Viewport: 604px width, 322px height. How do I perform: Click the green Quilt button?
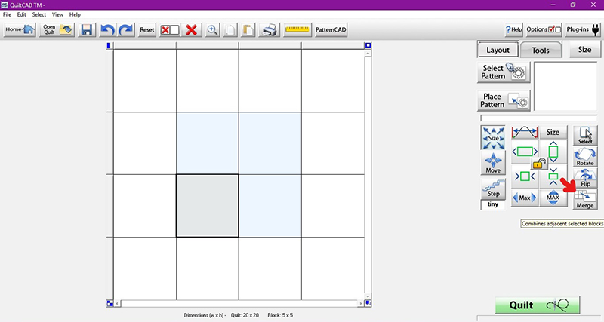pyautogui.click(x=538, y=305)
